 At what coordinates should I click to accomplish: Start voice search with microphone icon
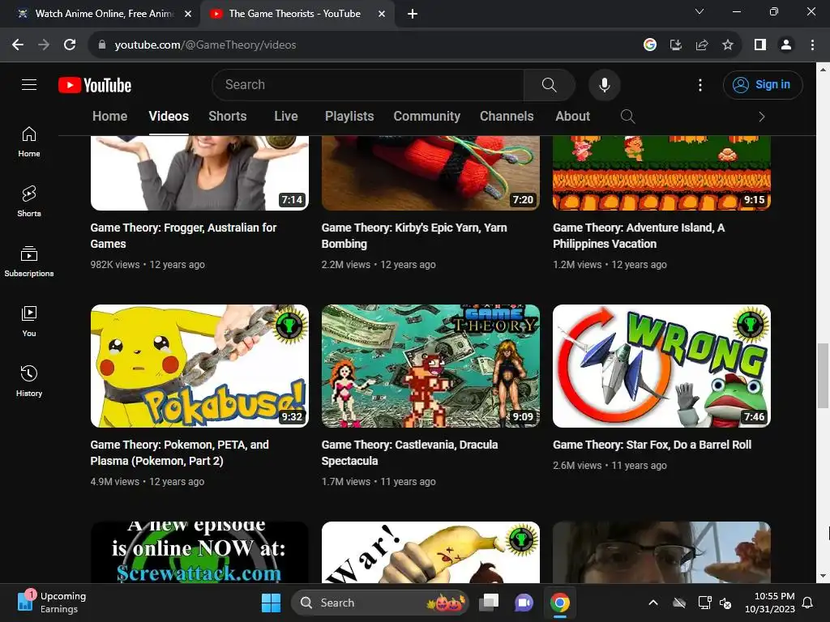pyautogui.click(x=604, y=84)
